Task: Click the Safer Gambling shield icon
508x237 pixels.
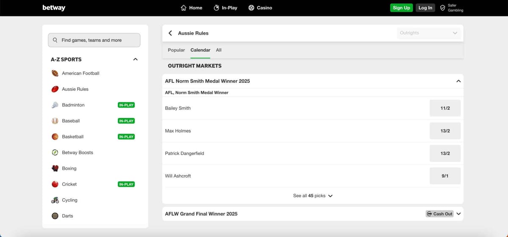Action: pos(442,8)
